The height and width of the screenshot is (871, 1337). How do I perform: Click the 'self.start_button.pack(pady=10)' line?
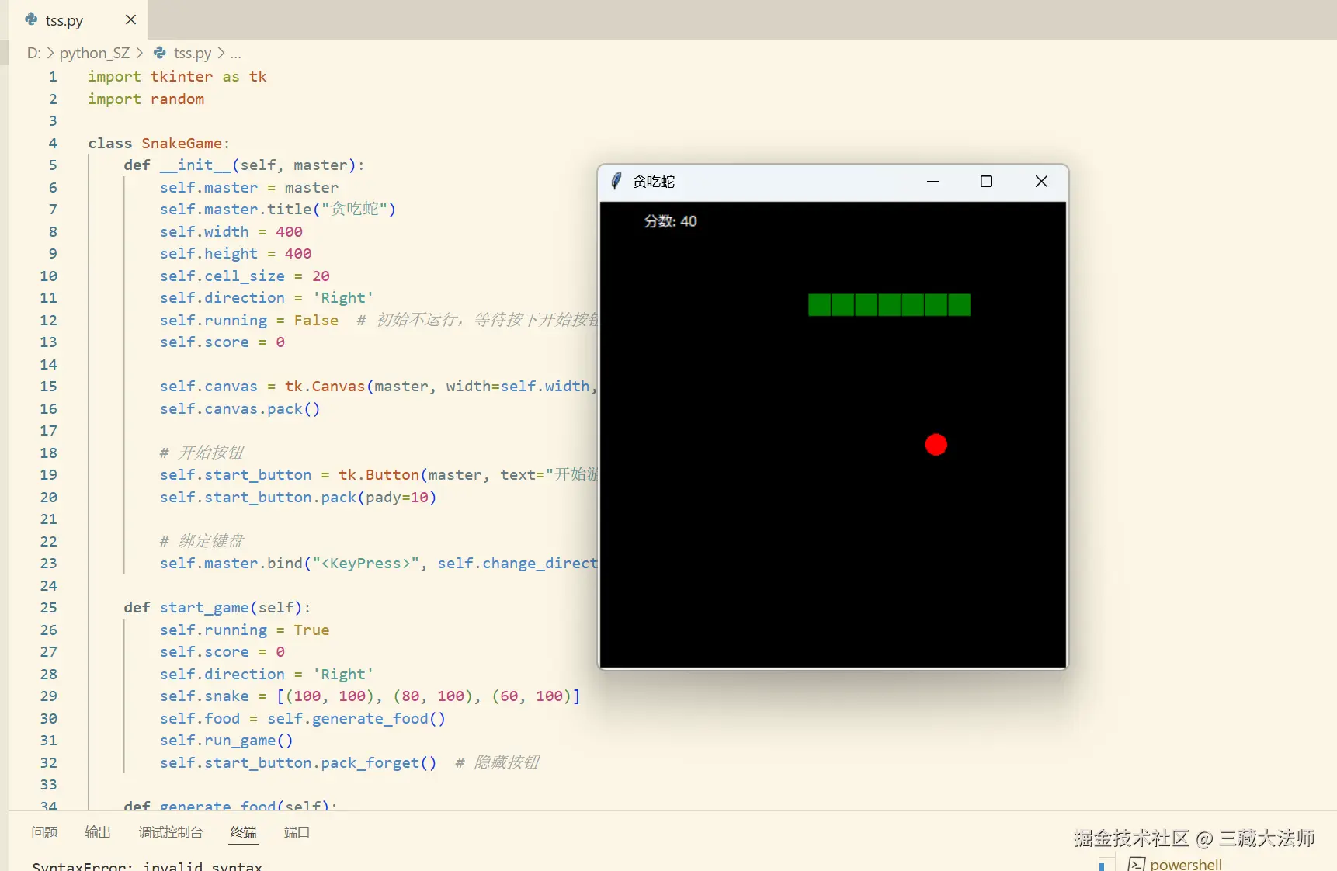click(298, 497)
